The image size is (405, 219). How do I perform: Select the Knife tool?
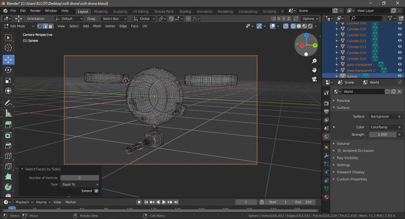click(8, 167)
